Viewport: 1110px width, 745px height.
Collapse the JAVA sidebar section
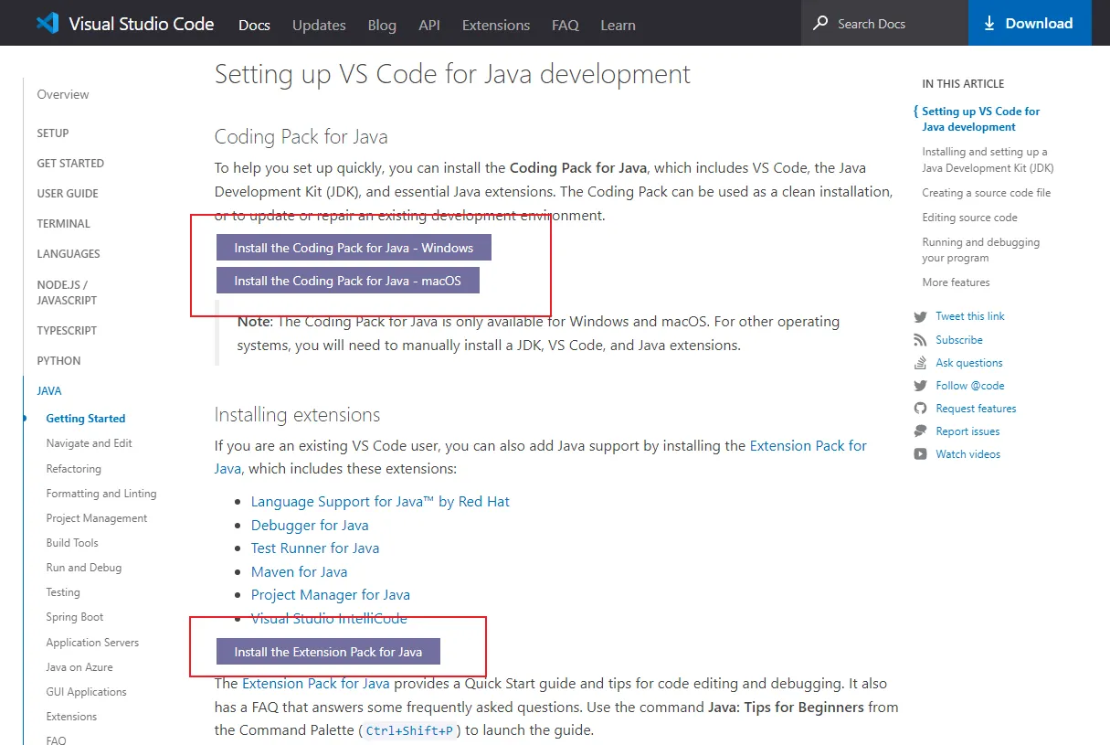(49, 390)
